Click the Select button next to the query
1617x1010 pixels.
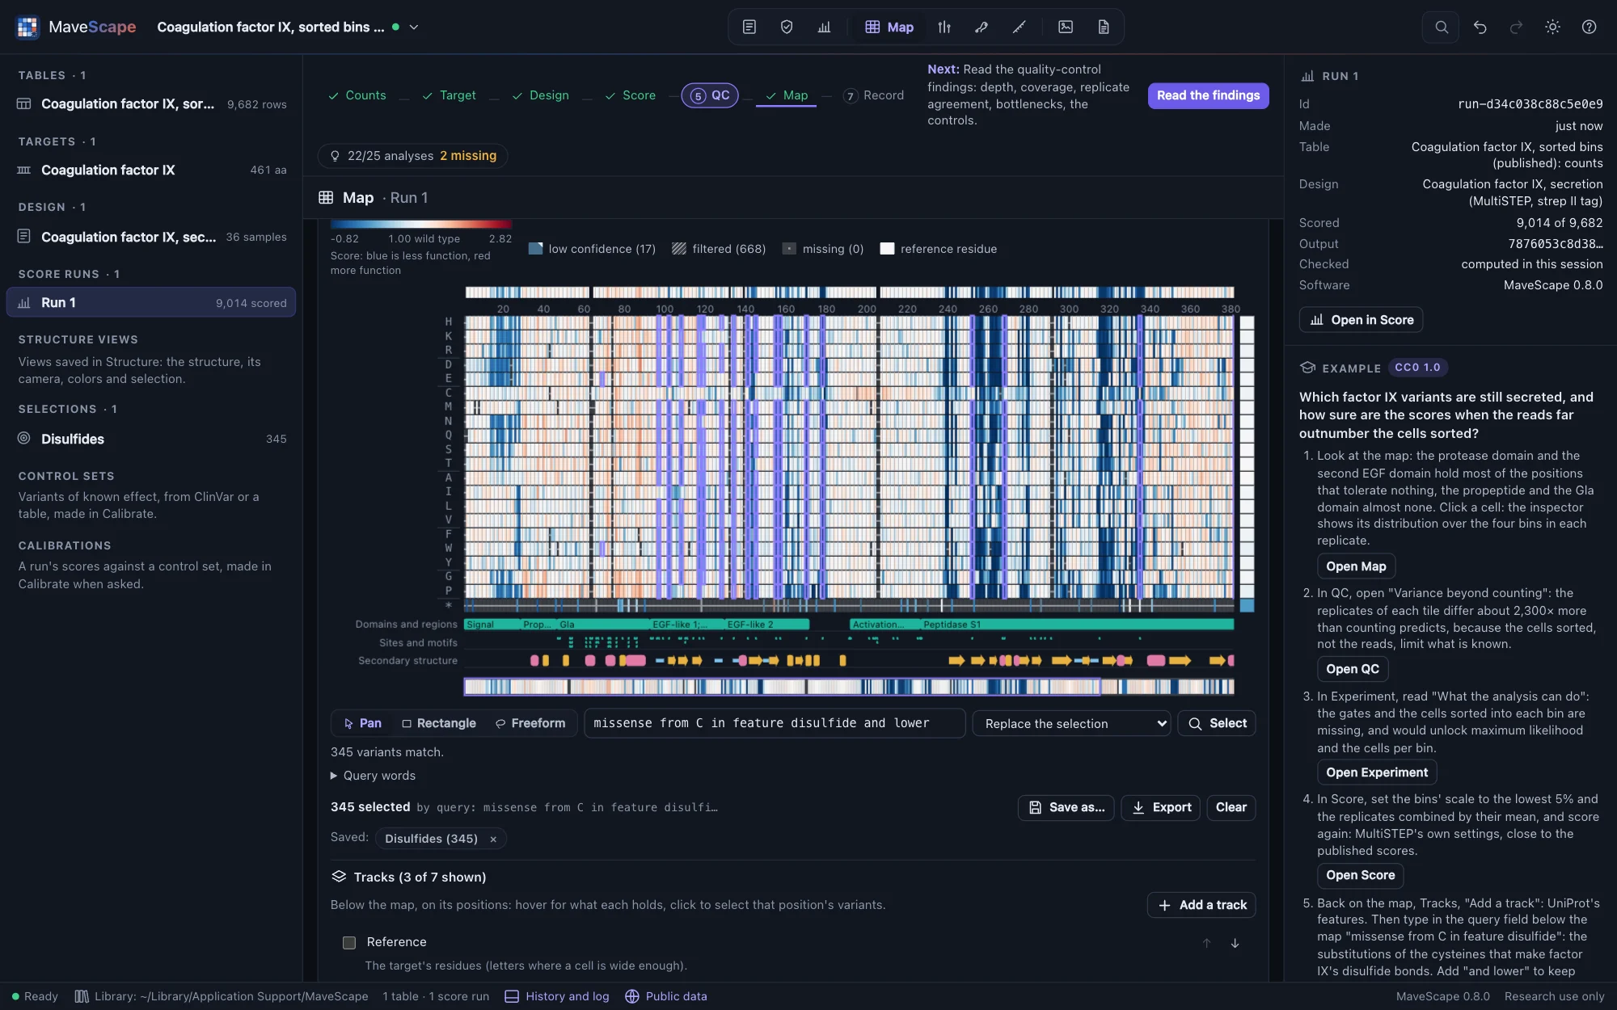tap(1217, 723)
